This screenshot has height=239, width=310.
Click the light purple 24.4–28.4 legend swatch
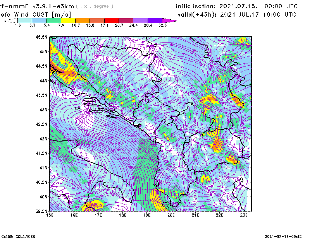coord(141,20)
